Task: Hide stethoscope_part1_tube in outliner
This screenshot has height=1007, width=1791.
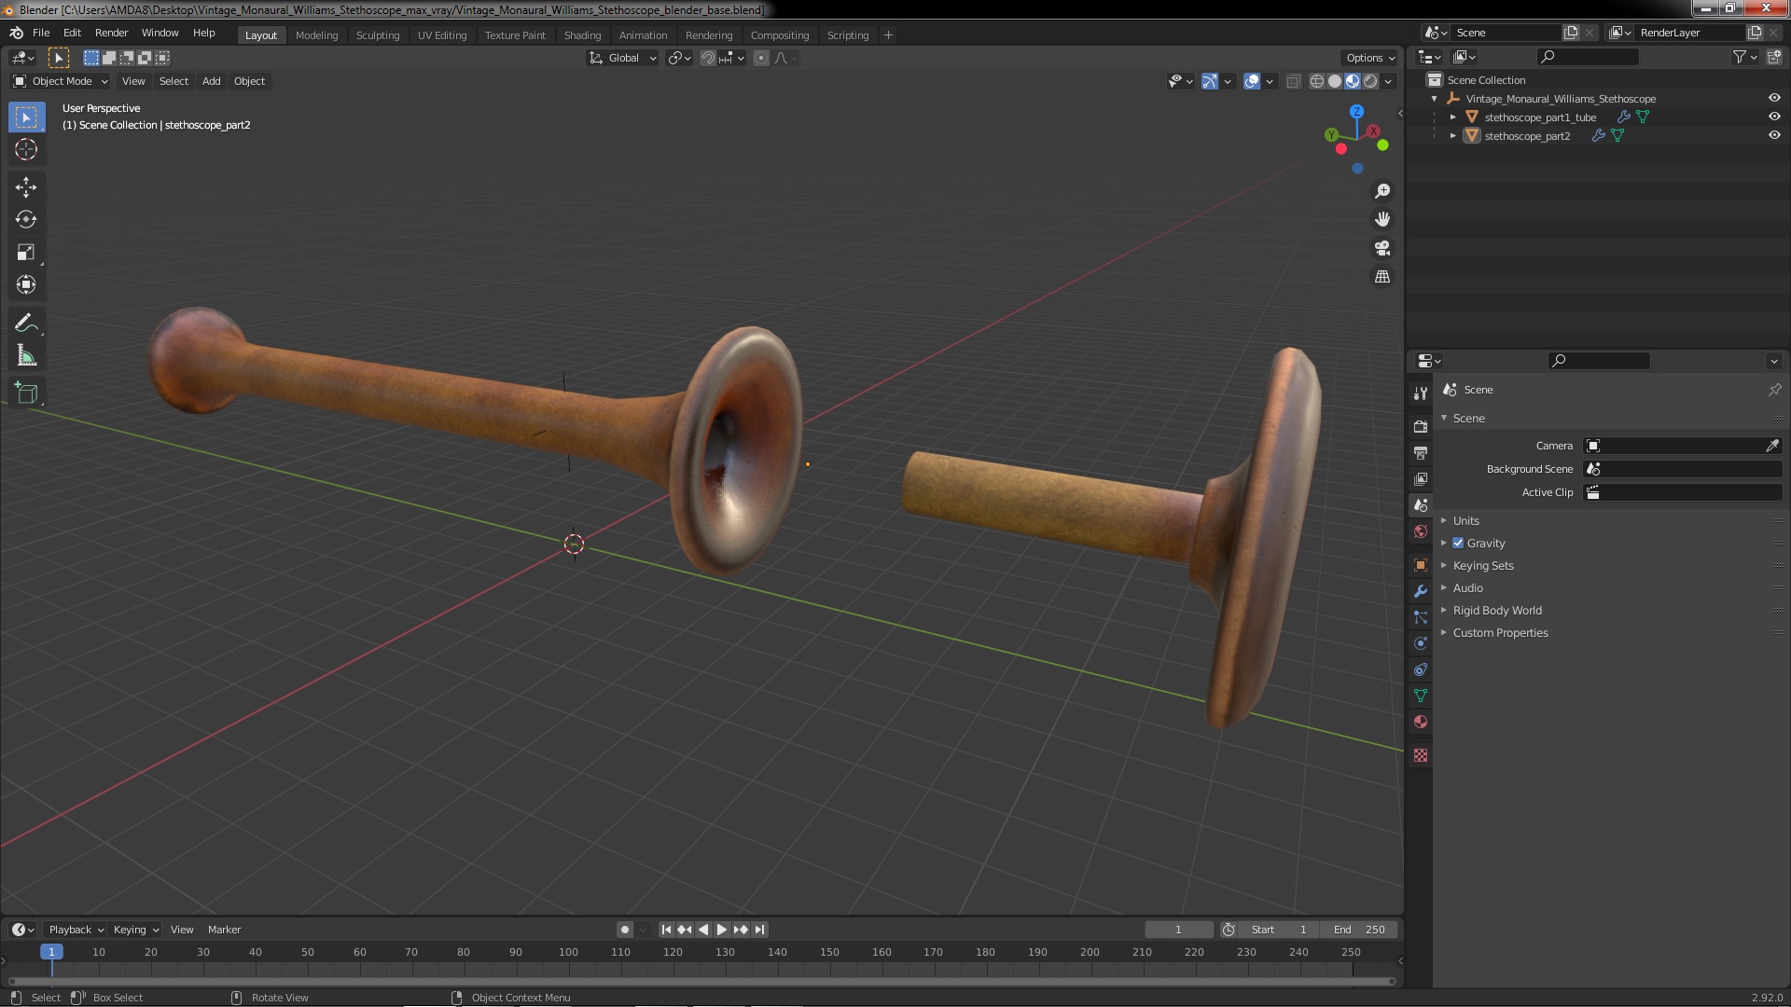Action: [x=1774, y=117]
